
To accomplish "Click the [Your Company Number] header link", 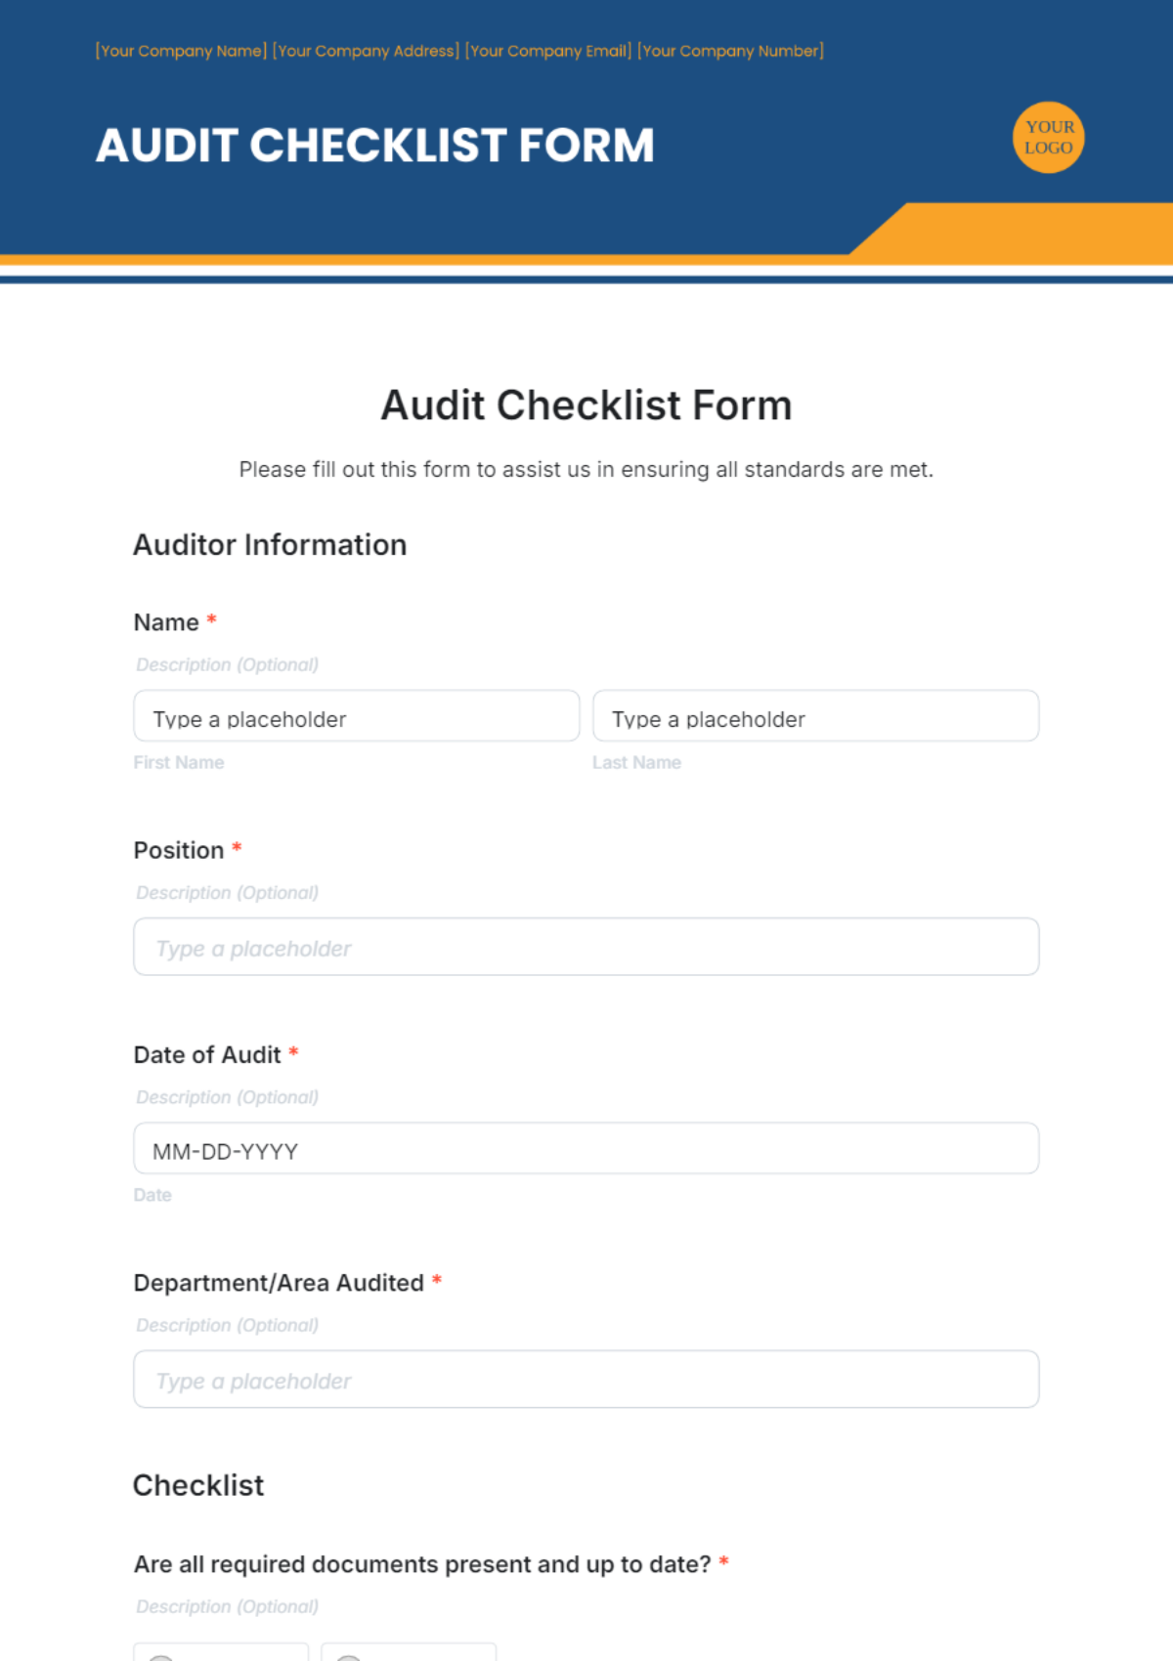I will pos(730,51).
